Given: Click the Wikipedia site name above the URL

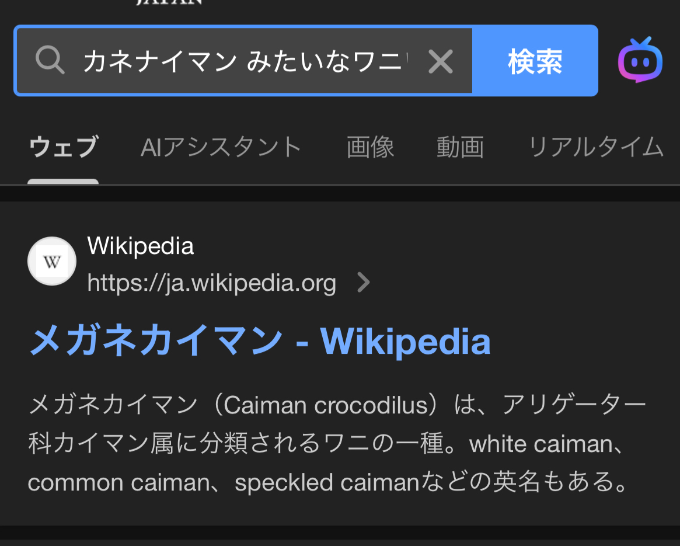Looking at the screenshot, I should [140, 246].
